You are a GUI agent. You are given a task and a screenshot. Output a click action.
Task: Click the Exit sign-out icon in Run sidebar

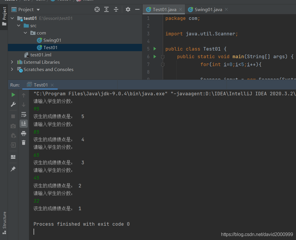coord(13,145)
